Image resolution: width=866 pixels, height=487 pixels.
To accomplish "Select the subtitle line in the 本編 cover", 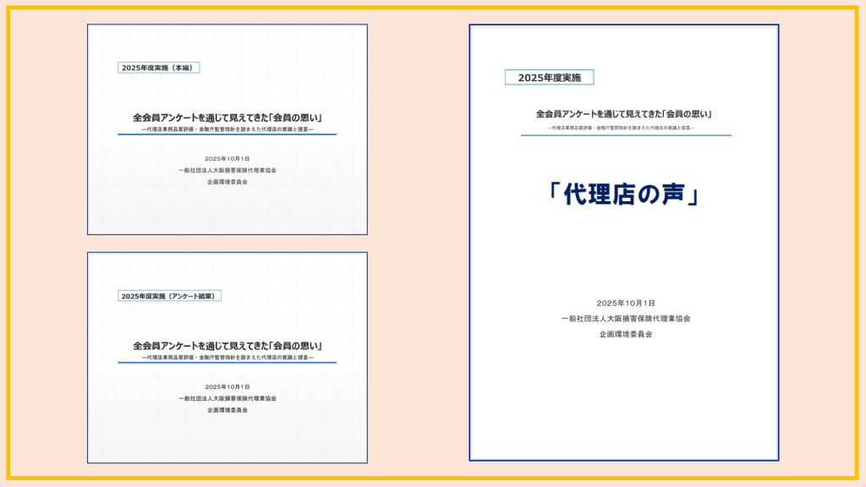I will tap(227, 129).
